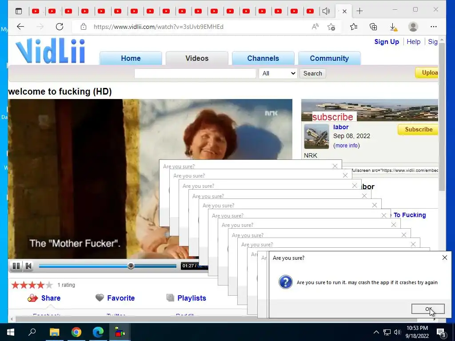Open File Explorer from the taskbar

tap(54, 332)
